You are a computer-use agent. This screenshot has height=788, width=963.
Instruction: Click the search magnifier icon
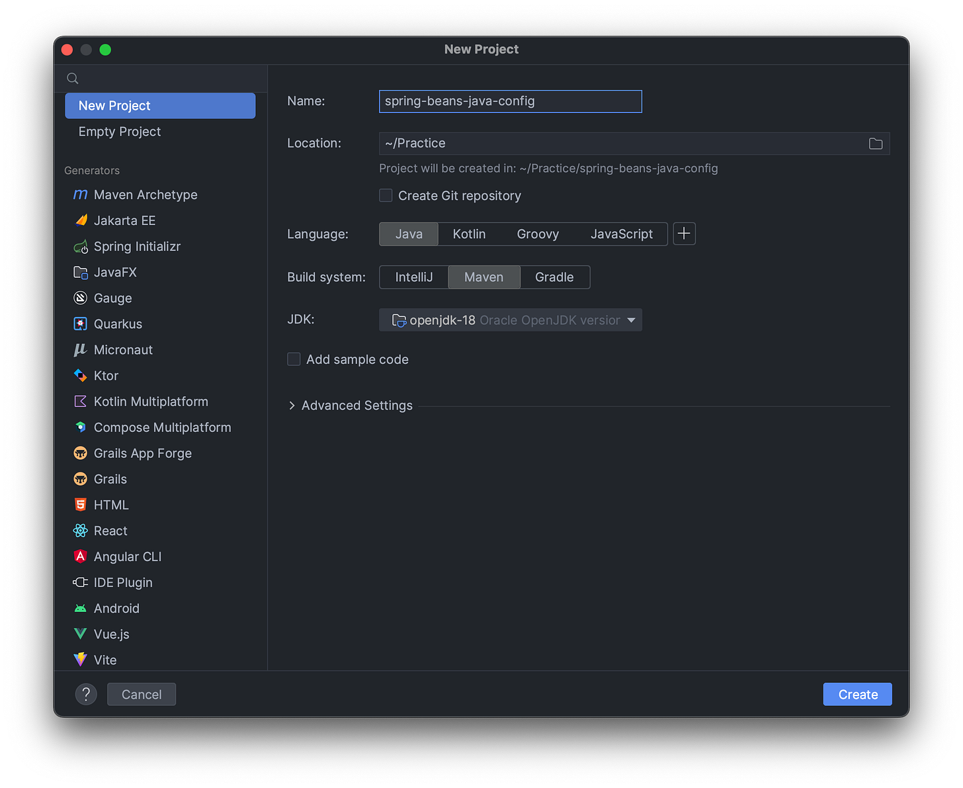coord(73,79)
